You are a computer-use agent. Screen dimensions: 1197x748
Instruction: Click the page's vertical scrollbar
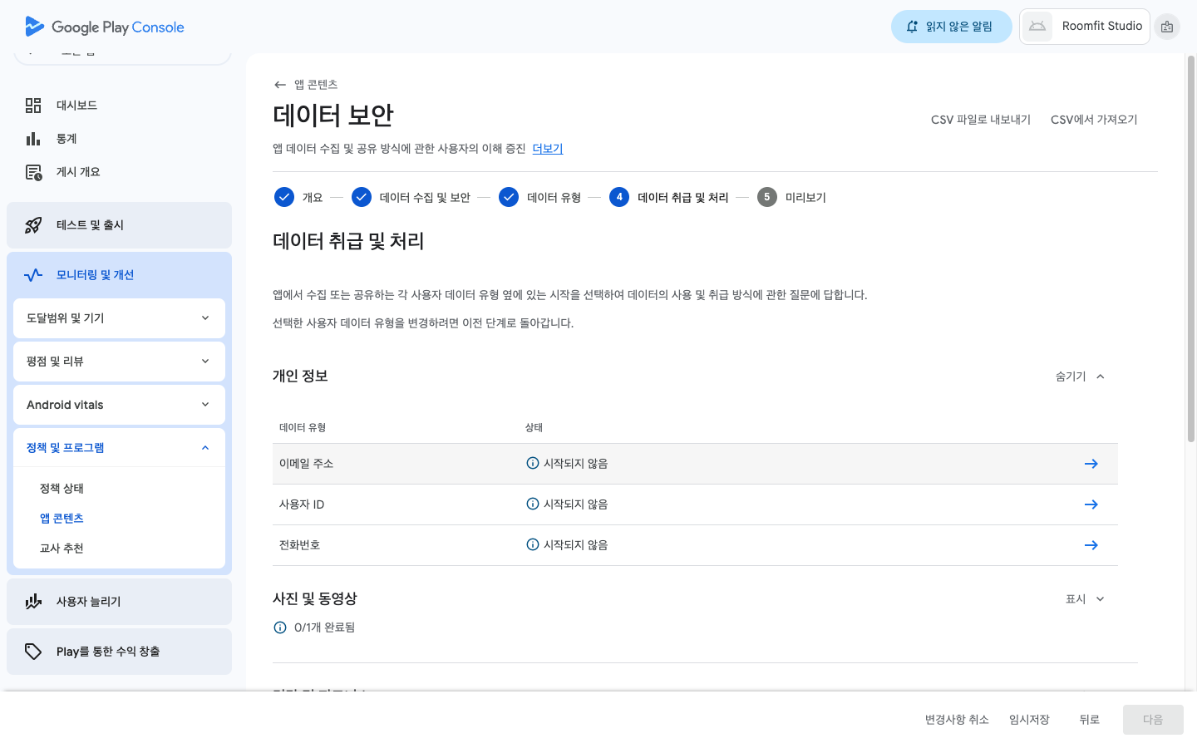[x=1190, y=249]
